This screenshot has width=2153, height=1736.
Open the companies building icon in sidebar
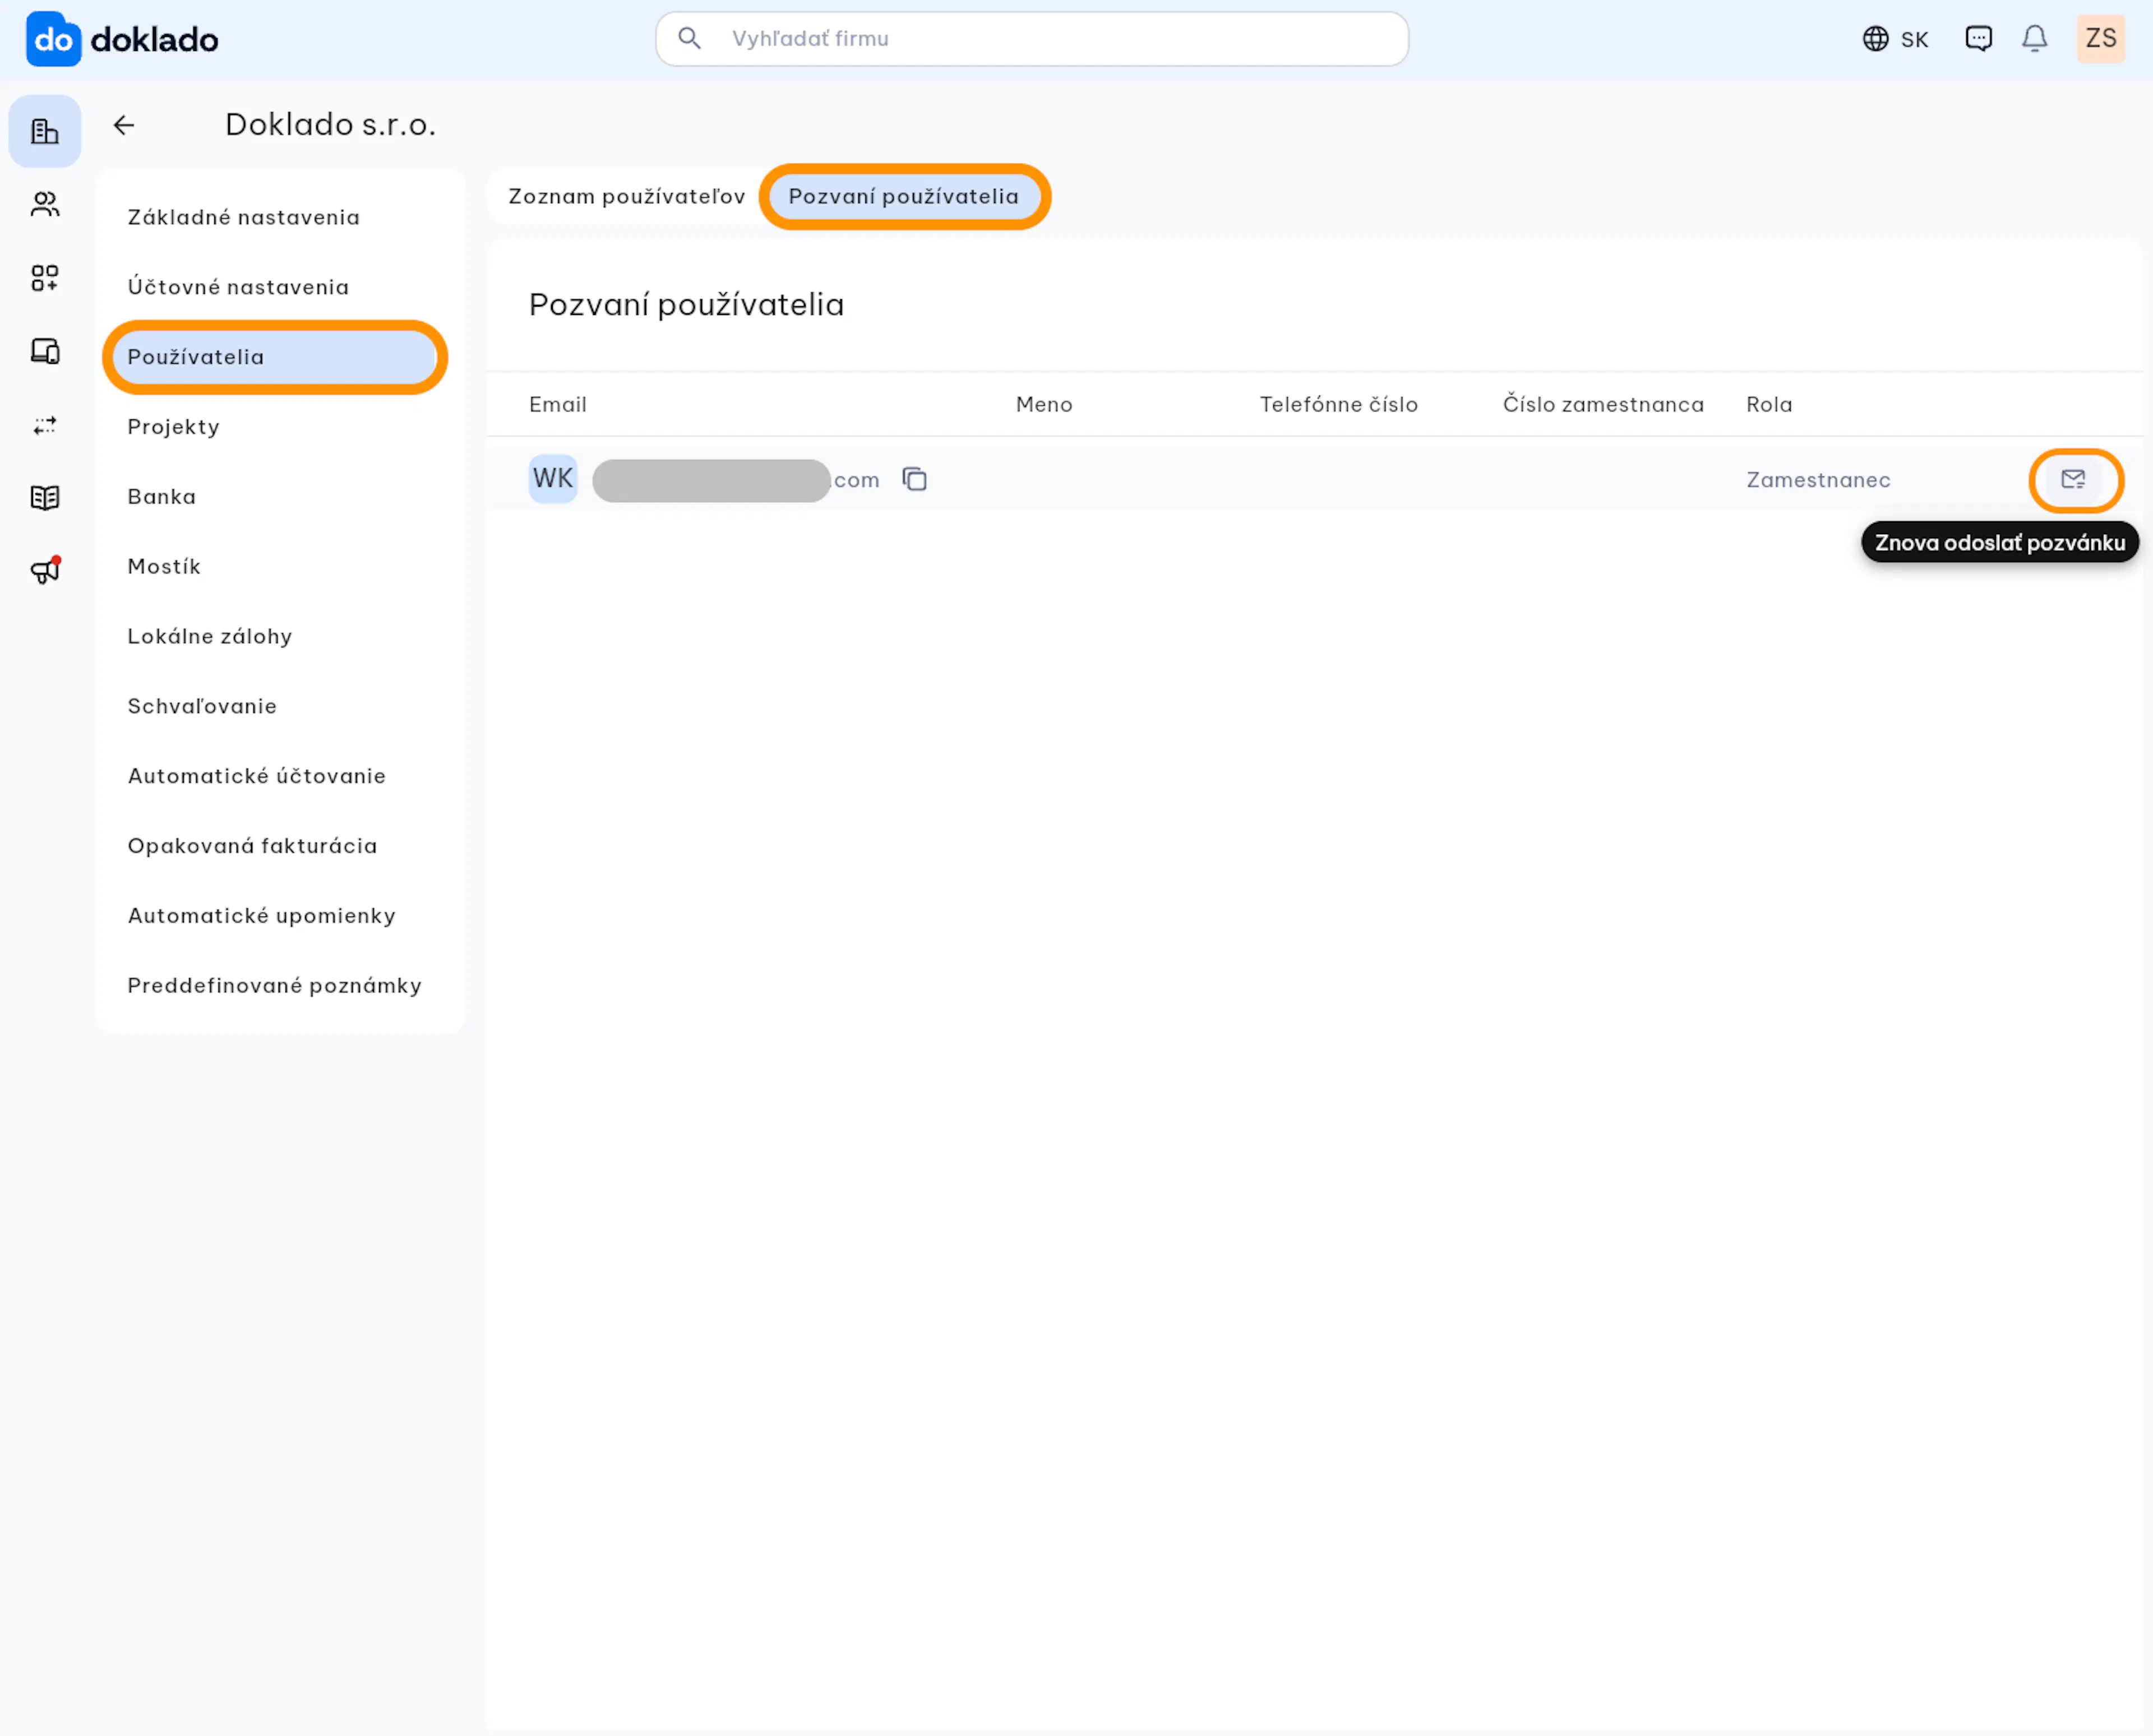45,131
